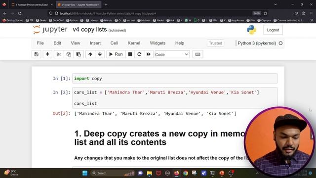Move selected cell down with arrow icon

coord(100,54)
